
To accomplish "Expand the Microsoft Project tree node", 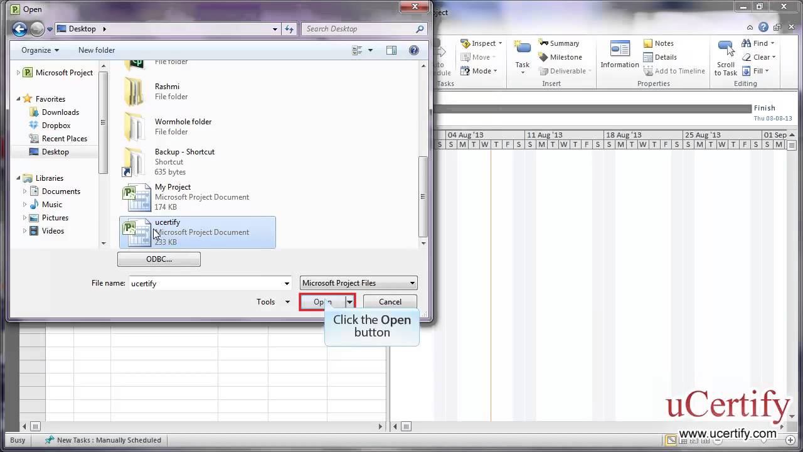I will tap(18, 73).
